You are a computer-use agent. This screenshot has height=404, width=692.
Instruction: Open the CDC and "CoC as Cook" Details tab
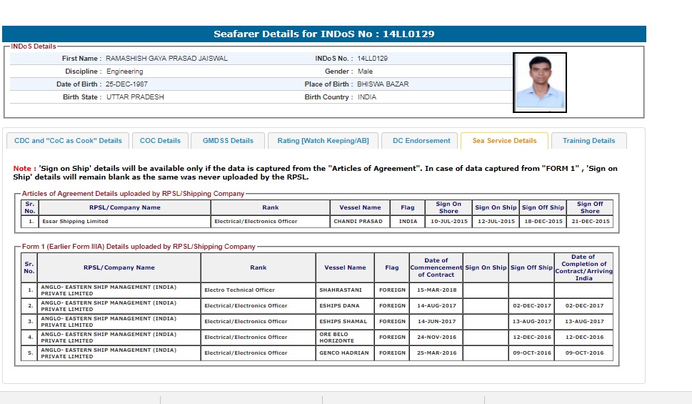click(x=67, y=141)
